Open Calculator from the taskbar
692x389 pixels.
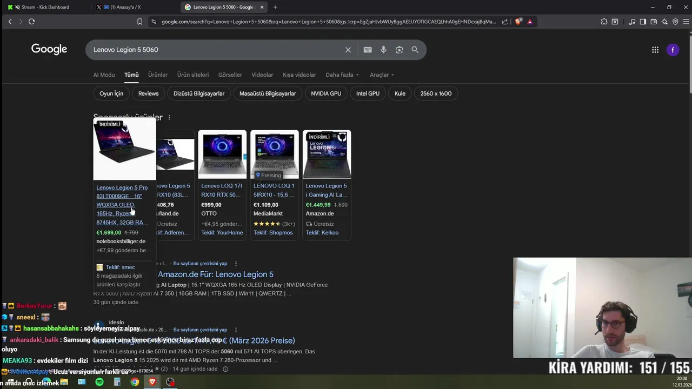point(117,382)
